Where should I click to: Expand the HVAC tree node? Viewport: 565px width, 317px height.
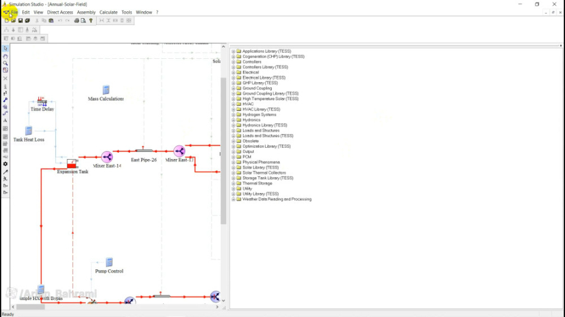(234, 104)
